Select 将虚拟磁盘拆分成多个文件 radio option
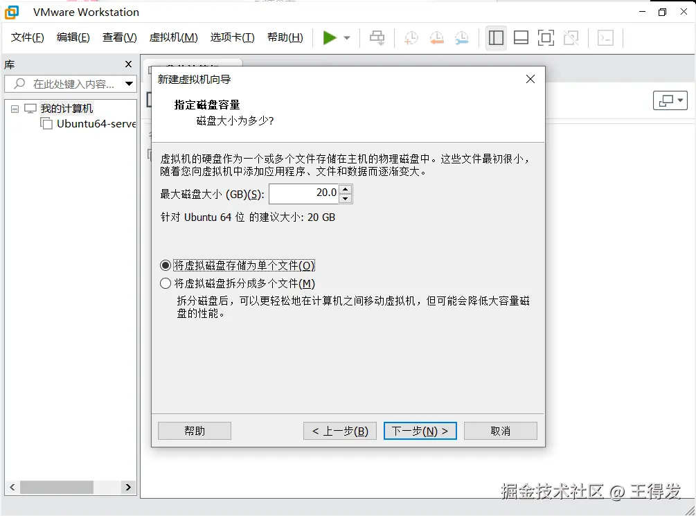The height and width of the screenshot is (516, 696). [x=165, y=283]
